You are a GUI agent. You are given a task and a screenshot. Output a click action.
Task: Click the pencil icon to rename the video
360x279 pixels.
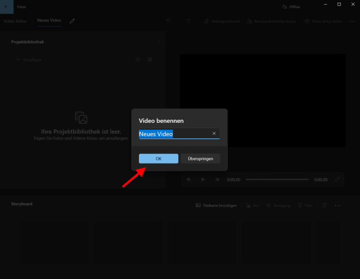(x=72, y=21)
